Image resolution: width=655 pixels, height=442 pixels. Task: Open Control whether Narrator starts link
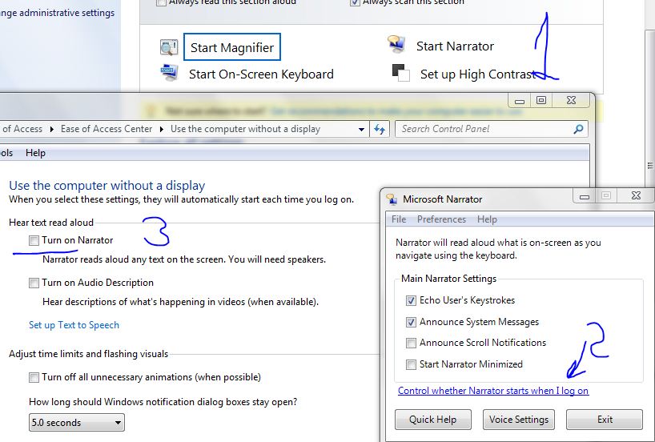coord(493,391)
